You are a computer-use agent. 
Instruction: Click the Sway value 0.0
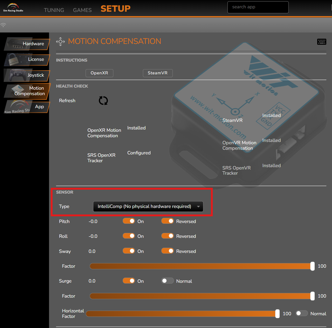[x=92, y=251]
